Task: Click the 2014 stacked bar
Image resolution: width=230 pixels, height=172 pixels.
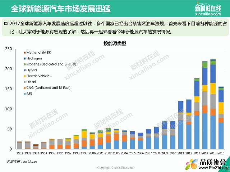Action: [205, 105]
